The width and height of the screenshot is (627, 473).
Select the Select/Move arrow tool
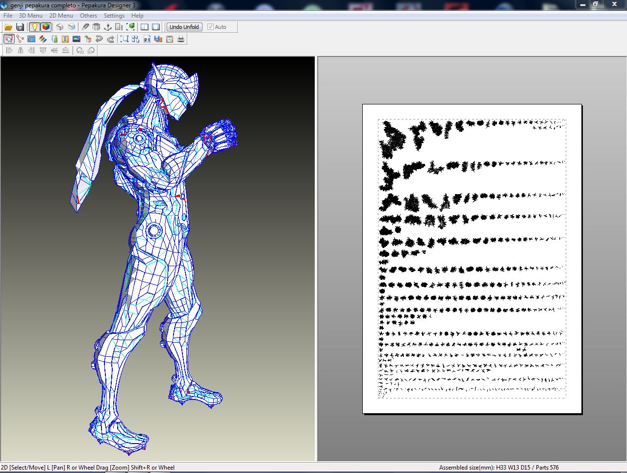tap(9, 39)
